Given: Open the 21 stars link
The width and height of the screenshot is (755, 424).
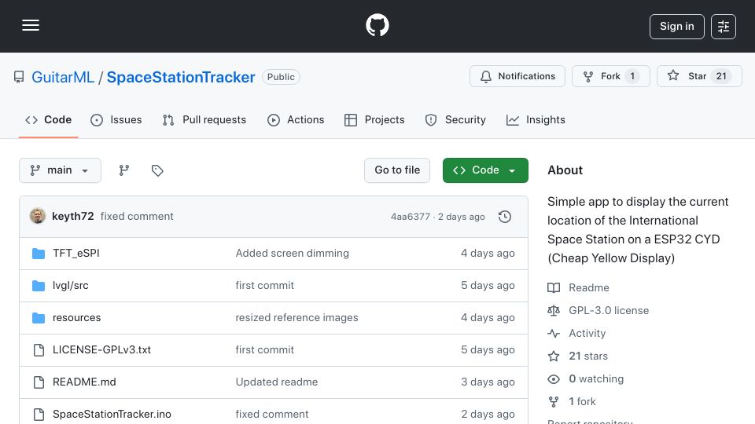Looking at the screenshot, I should click(588, 356).
